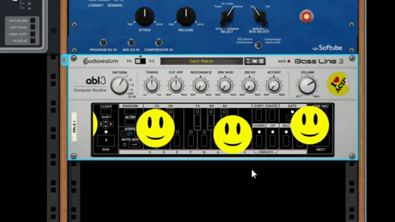Click the Softube logo
Viewport: 395px width, 222px height.
click(x=327, y=48)
